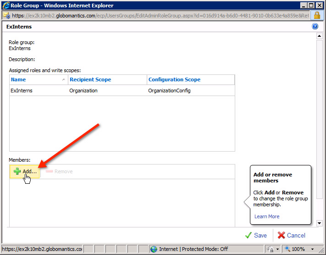Save the role group changes

point(256,235)
